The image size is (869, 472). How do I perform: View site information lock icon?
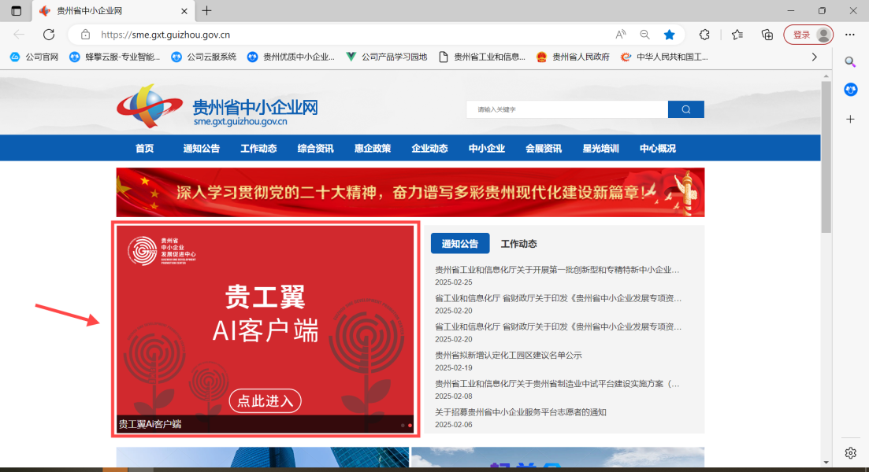pyautogui.click(x=85, y=35)
